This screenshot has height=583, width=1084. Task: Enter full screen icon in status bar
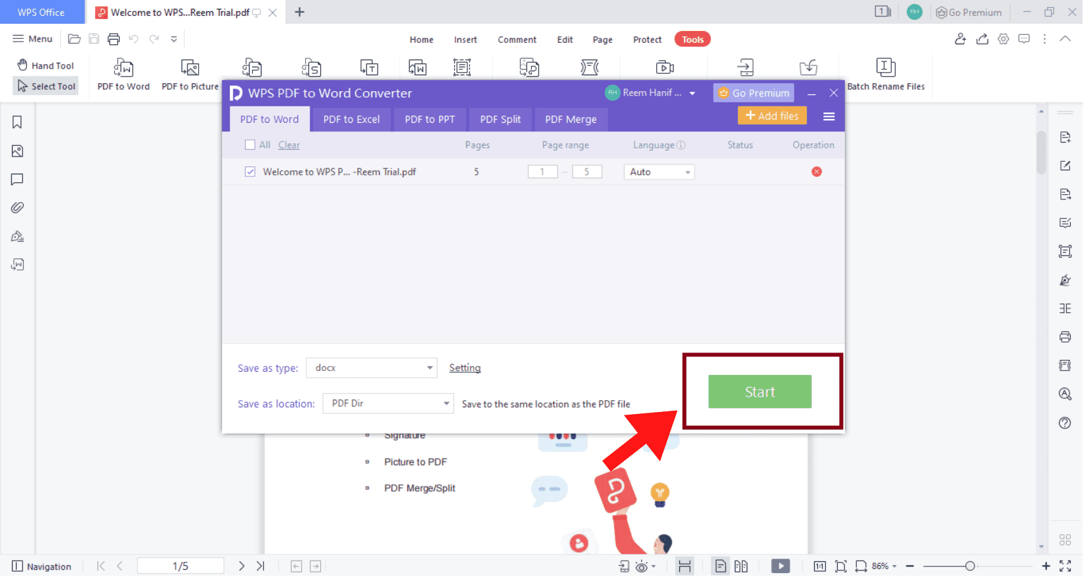coord(1066,567)
